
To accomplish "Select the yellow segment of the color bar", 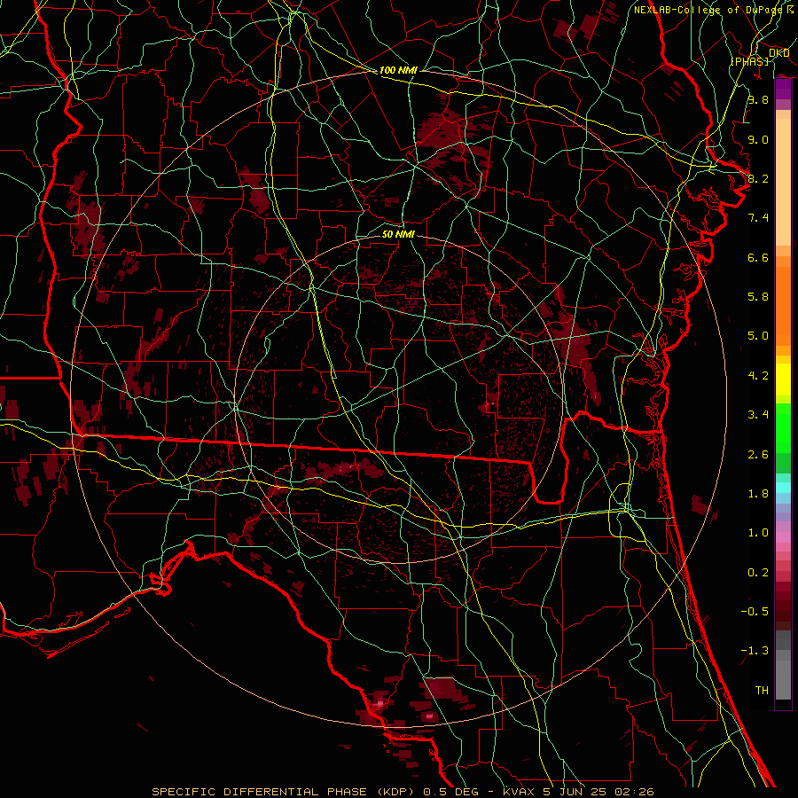I will (783, 379).
